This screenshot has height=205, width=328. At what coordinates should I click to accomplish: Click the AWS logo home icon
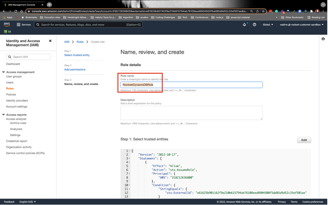[x=7, y=24]
